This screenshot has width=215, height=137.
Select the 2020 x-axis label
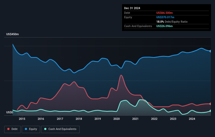click(117, 119)
